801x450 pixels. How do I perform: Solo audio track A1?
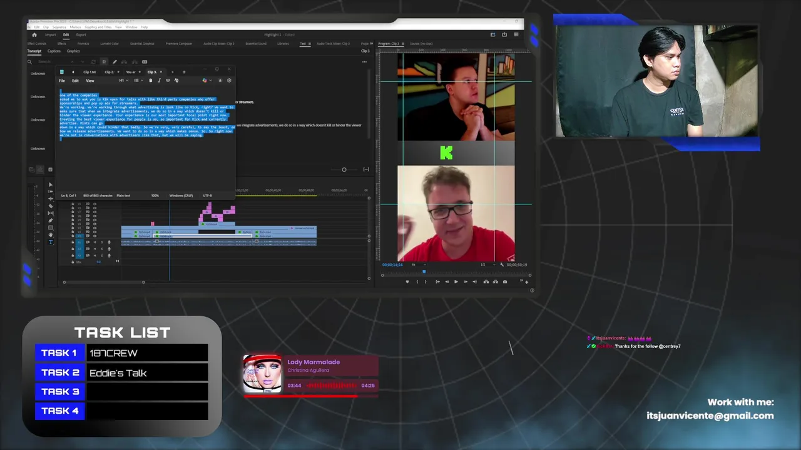[102, 242]
